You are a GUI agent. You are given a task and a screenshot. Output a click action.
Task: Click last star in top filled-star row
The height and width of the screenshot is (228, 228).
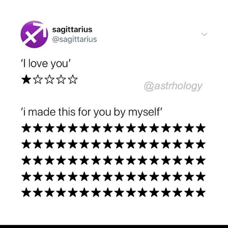tap(201, 128)
